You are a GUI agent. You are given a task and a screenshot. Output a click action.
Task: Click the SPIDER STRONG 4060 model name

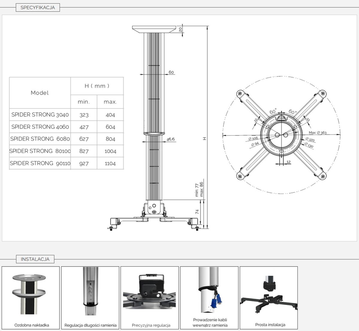click(40, 127)
